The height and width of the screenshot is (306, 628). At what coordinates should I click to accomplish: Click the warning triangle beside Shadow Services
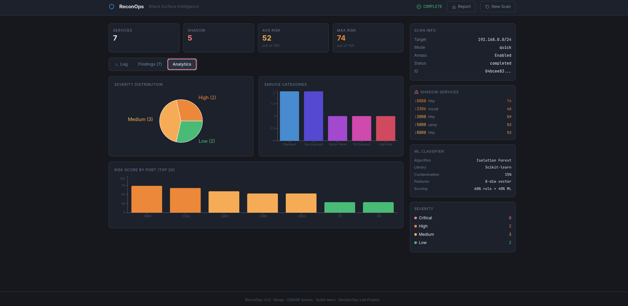click(416, 92)
